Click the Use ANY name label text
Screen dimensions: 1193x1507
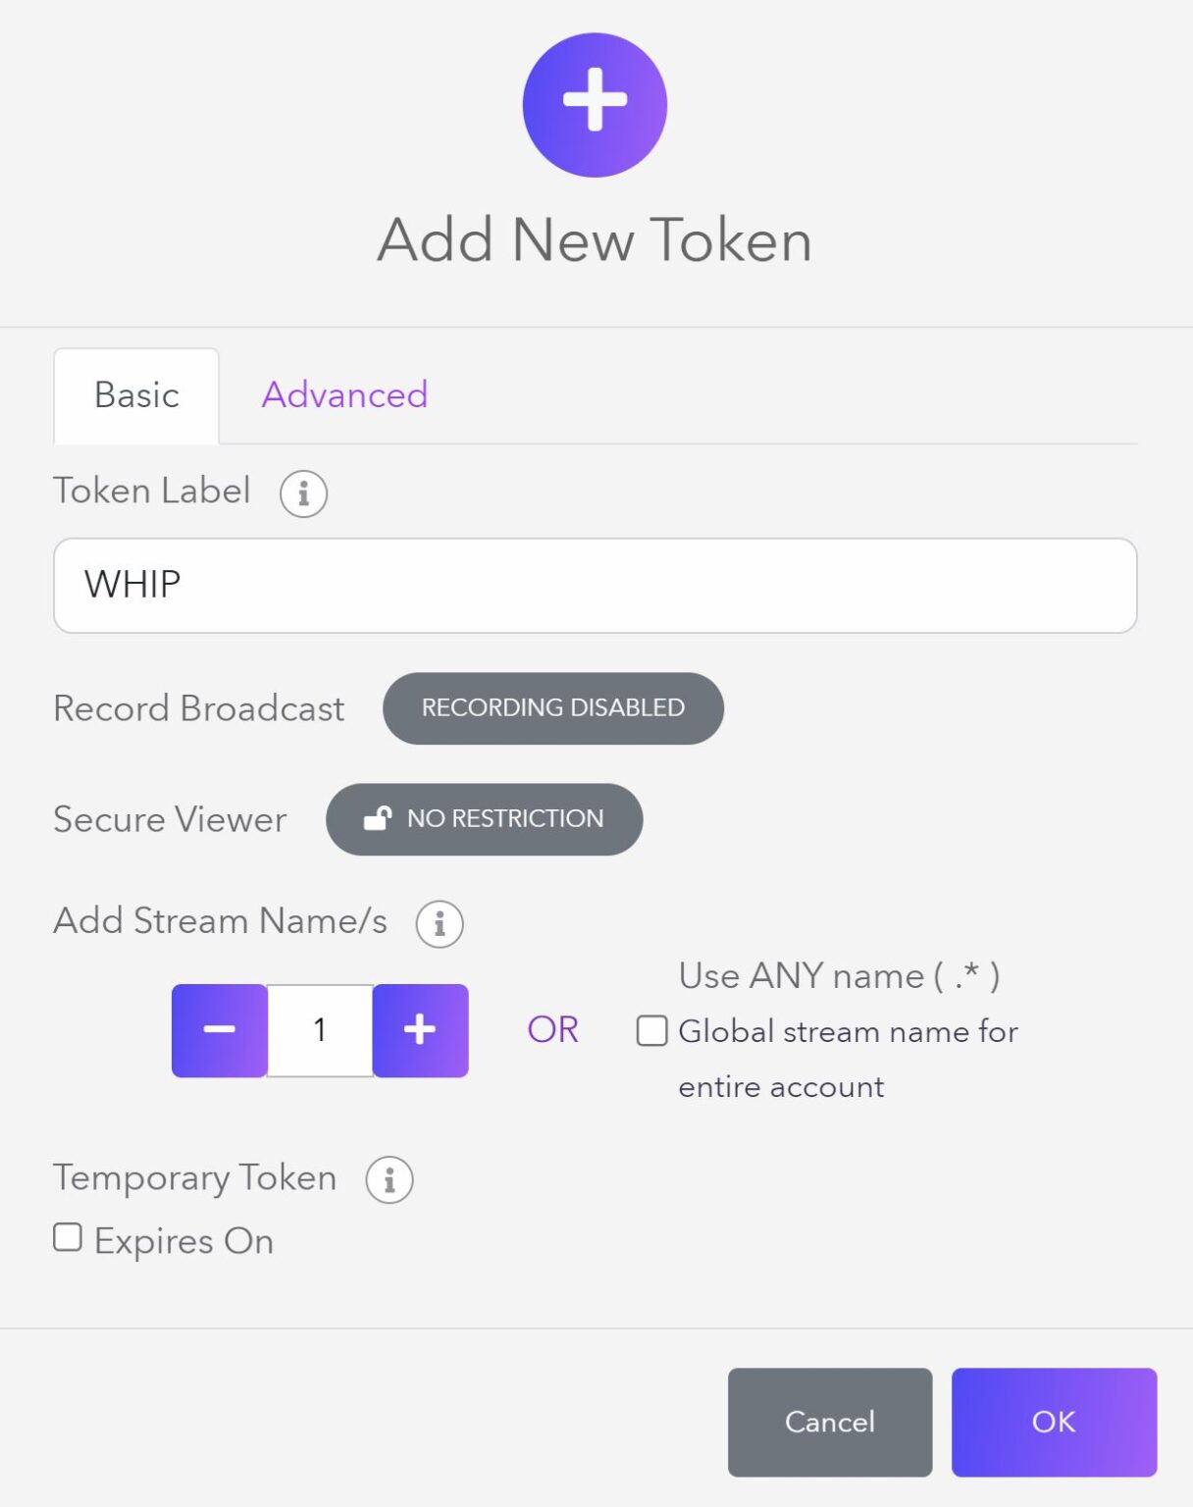[x=839, y=976]
